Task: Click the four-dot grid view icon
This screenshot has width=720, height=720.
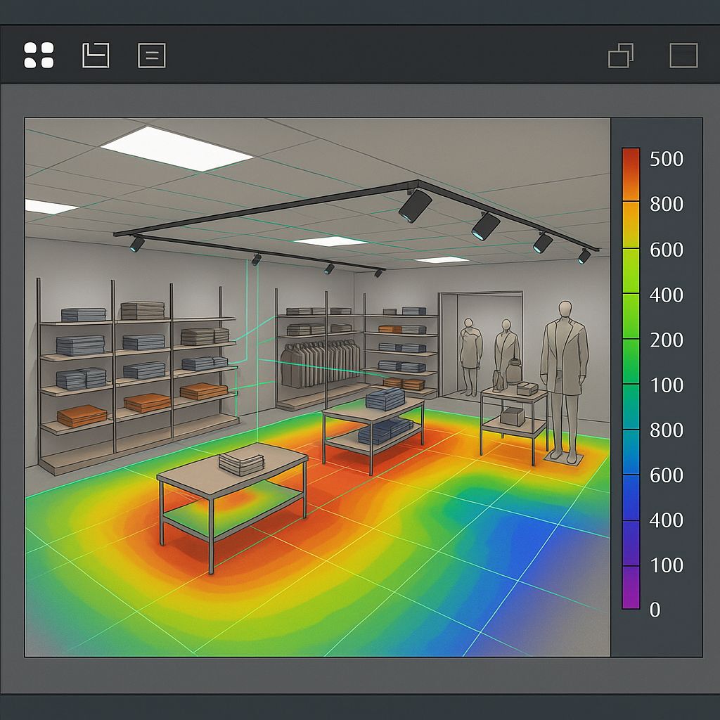Action: click(39, 55)
